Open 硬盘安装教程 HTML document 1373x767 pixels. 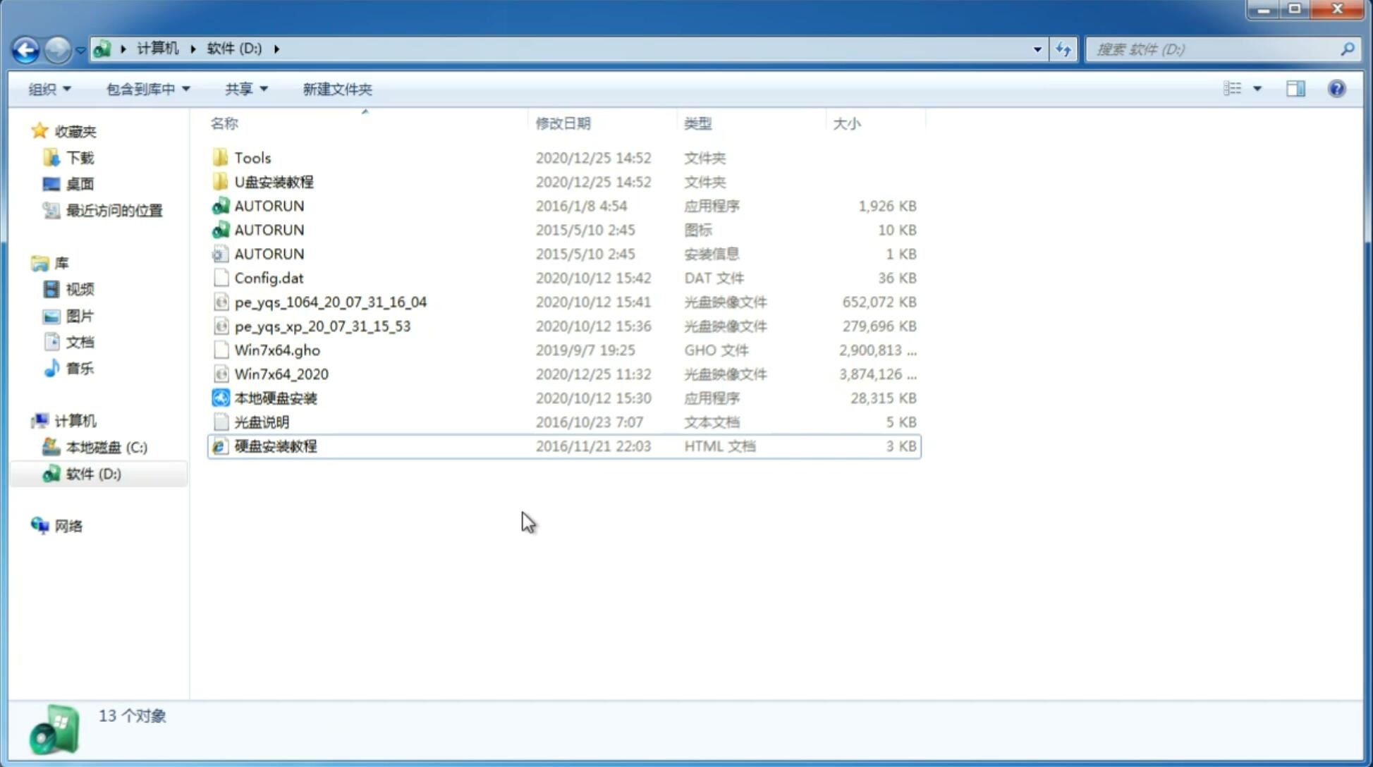pyautogui.click(x=274, y=446)
